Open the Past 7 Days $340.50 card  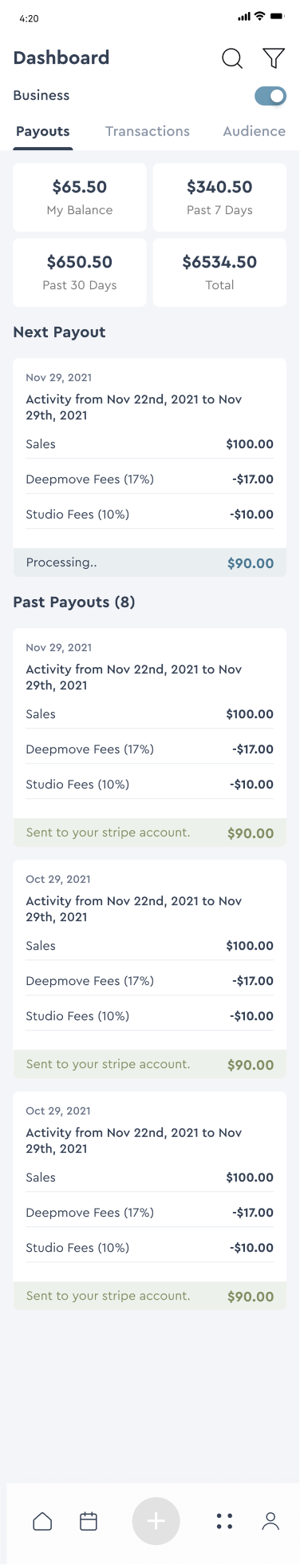pos(219,197)
